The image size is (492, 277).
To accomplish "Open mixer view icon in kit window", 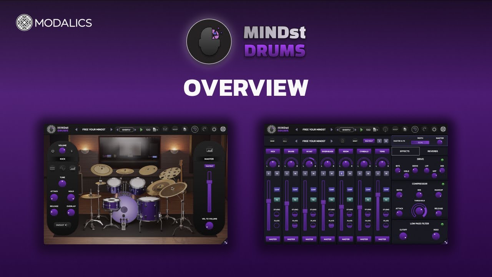I will click(165, 130).
